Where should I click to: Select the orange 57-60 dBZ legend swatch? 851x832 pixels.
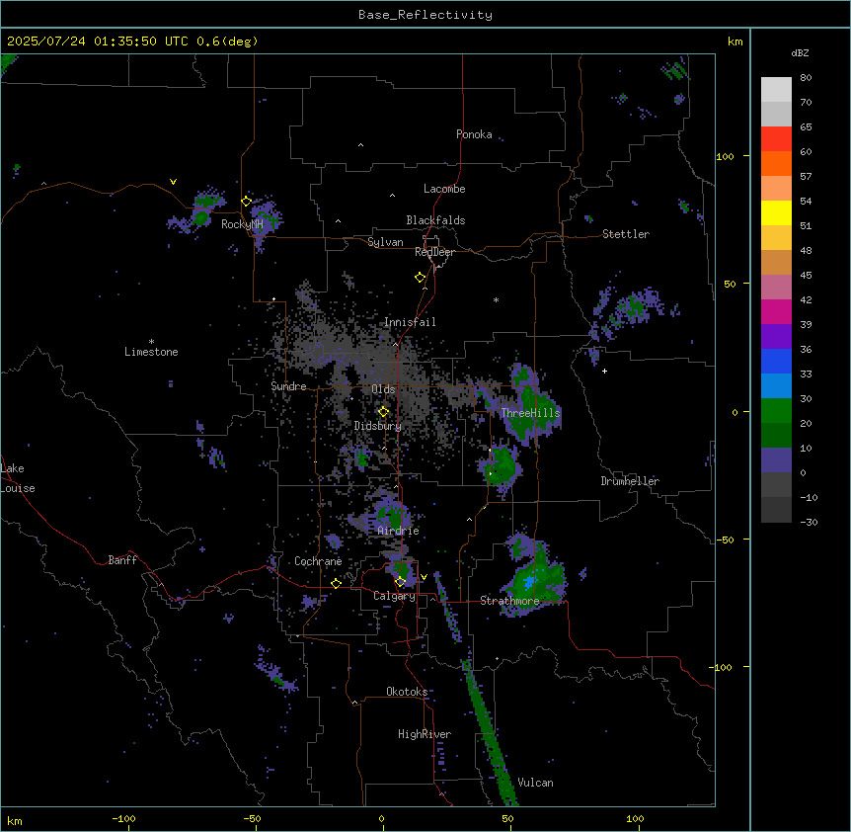click(776, 163)
